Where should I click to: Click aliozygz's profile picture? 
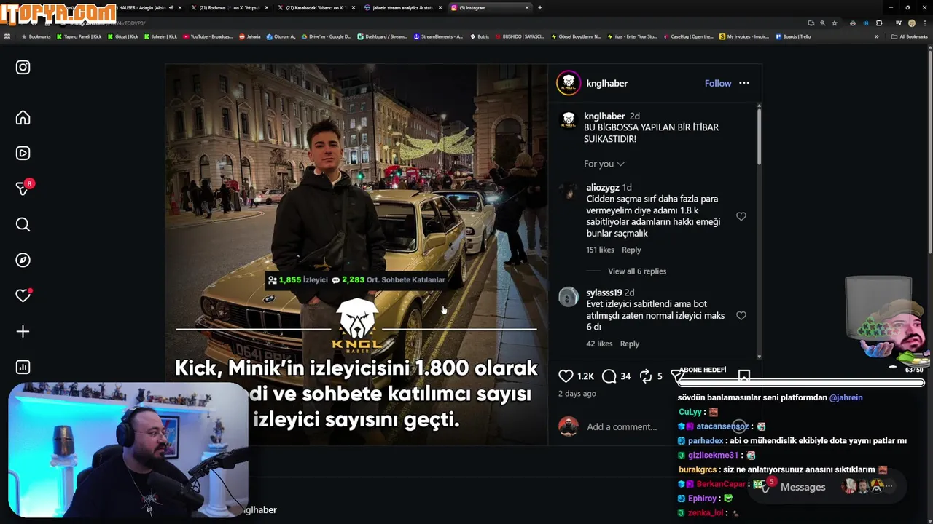coord(568,191)
